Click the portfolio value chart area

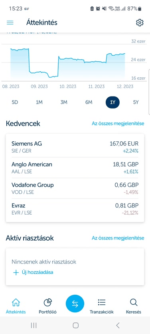click(68, 63)
